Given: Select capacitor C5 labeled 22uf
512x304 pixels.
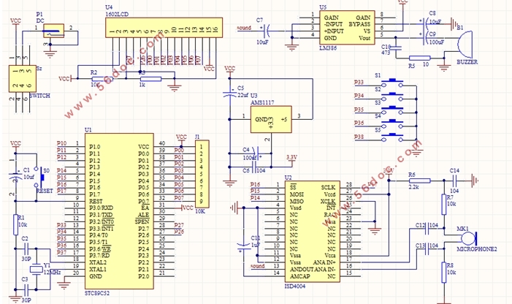Looking at the screenshot, I should [x=229, y=93].
